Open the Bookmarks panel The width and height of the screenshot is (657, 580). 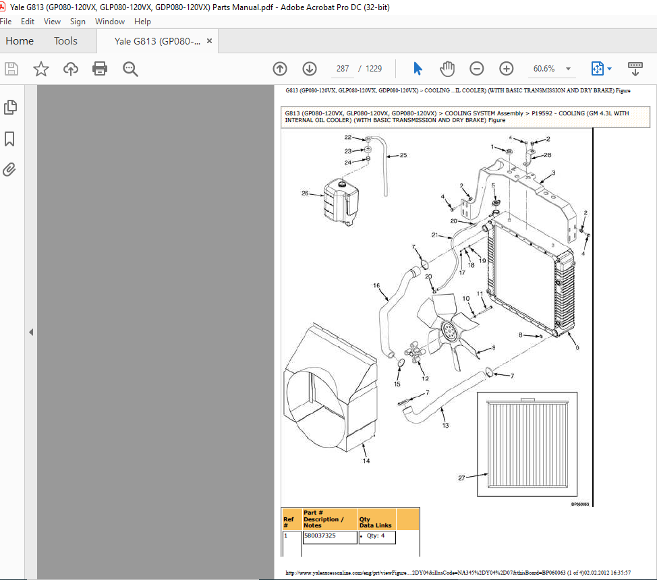9,139
